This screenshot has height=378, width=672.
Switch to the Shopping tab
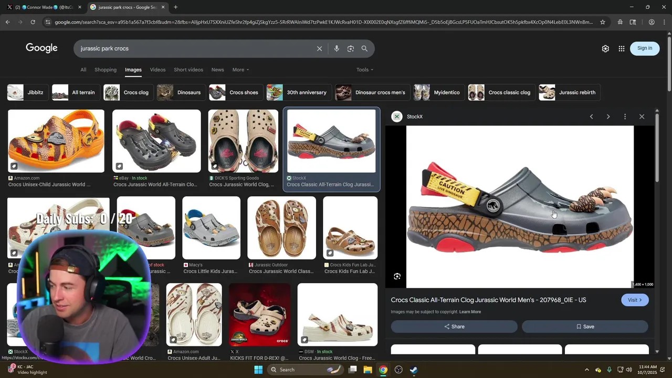[106, 70]
